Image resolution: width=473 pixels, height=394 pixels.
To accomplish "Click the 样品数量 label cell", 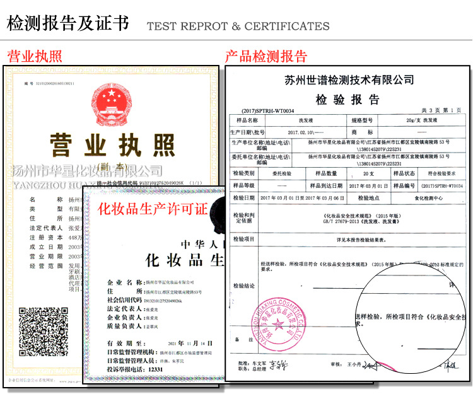I will point(326,173).
